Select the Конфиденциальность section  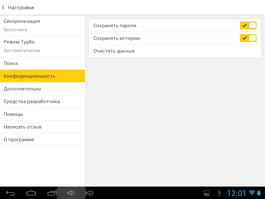(42, 76)
